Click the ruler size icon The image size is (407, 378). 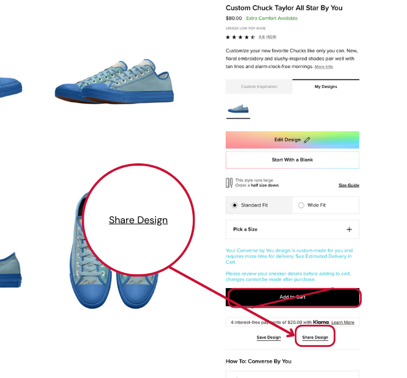tap(229, 183)
